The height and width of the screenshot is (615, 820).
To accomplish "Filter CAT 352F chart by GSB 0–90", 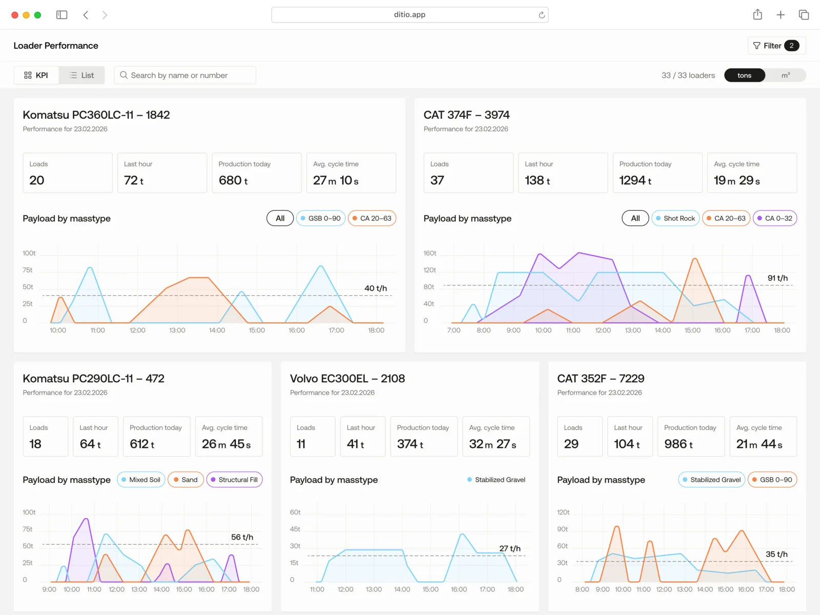I will click(772, 479).
